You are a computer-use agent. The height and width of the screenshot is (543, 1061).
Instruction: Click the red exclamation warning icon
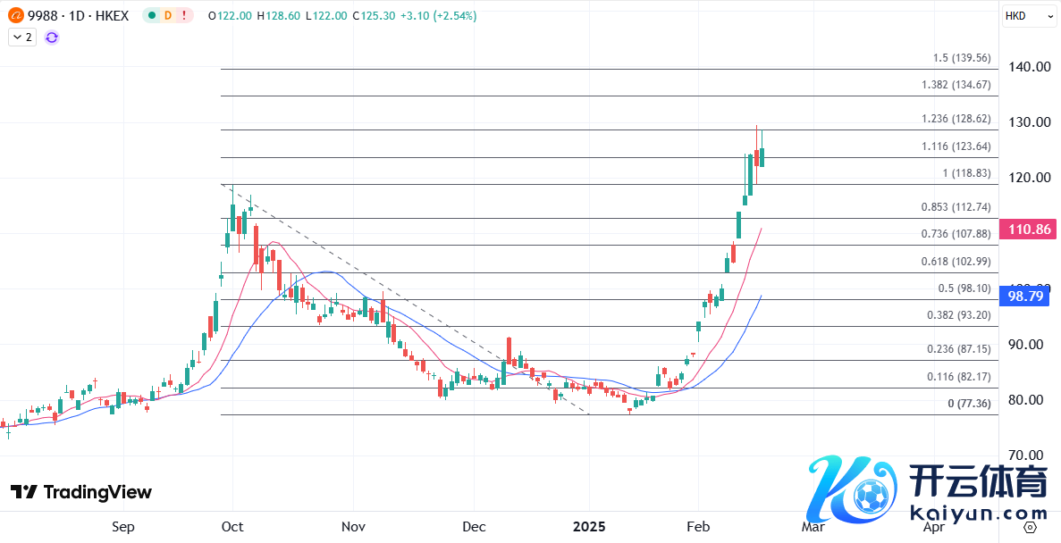click(184, 16)
